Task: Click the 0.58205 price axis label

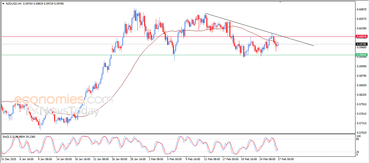Action: tap(362, 95)
